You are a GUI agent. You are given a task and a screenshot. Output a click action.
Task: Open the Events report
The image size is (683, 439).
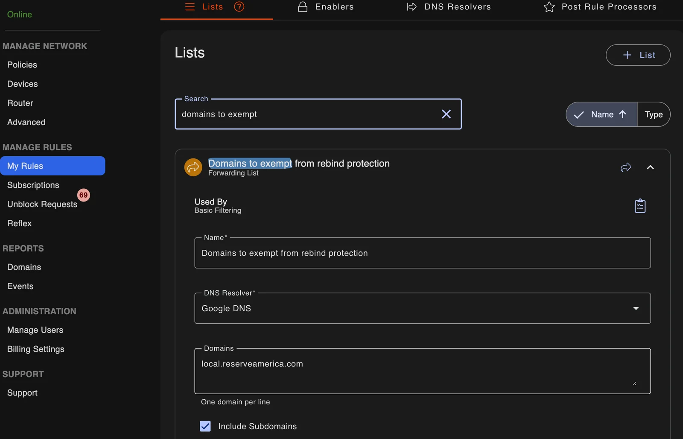click(20, 287)
